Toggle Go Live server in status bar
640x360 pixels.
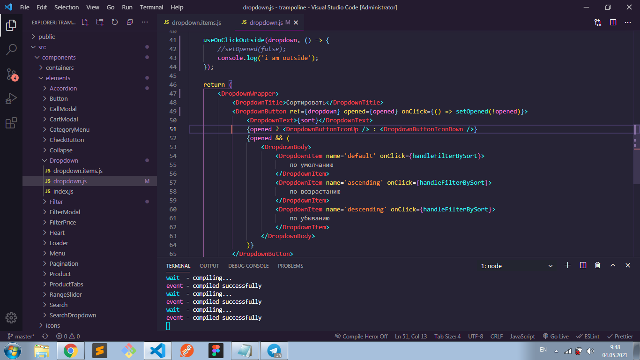(x=556, y=336)
